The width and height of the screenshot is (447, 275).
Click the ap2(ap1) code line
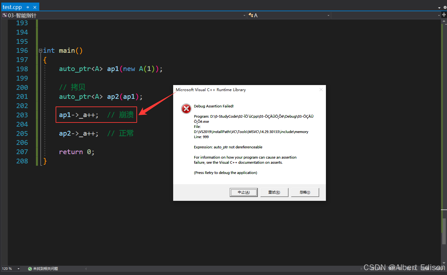101,97
